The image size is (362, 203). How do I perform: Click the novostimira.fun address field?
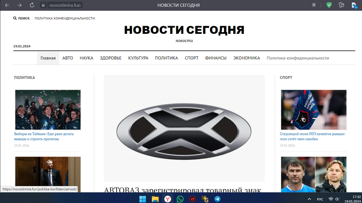pyautogui.click(x=65, y=5)
